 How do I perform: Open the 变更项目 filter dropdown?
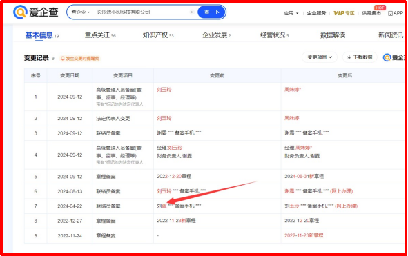pyautogui.click(x=320, y=57)
